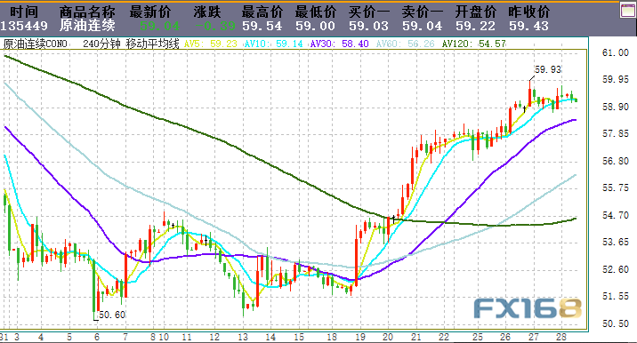Viewport: 637px width, 343px height.
Task: Click date 19 on the time axis
Action: [360, 338]
